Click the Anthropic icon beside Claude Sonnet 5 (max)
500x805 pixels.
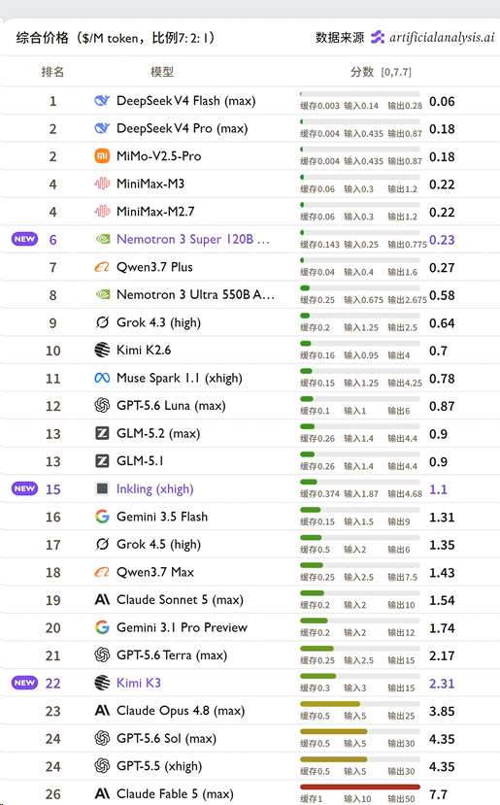click(102, 600)
